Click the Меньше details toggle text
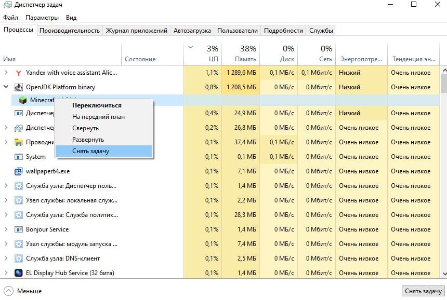This screenshot has height=300, width=447. pos(29,291)
